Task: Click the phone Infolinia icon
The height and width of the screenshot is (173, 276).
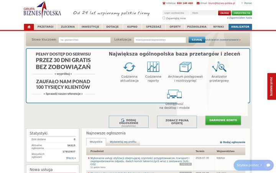Action: (x=164, y=3)
